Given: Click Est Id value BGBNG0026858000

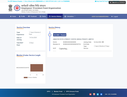Looking at the screenshot, I should [x=70, y=42].
